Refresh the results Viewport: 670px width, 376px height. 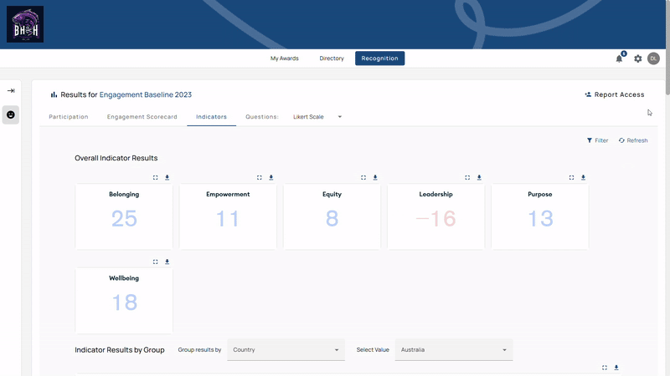pos(633,140)
